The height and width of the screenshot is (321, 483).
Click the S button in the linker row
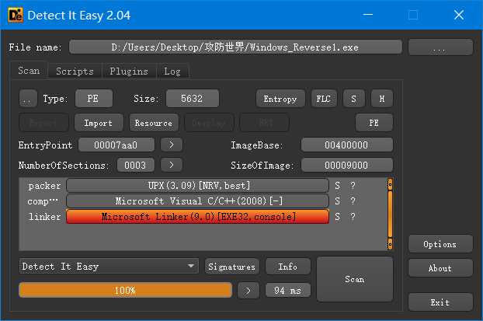coord(338,217)
